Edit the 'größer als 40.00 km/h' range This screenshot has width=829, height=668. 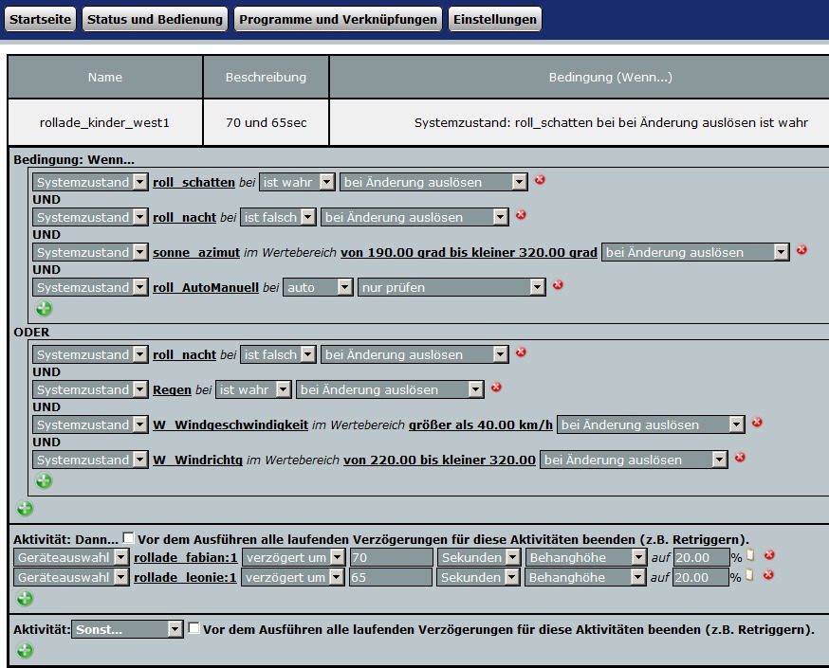481,425
